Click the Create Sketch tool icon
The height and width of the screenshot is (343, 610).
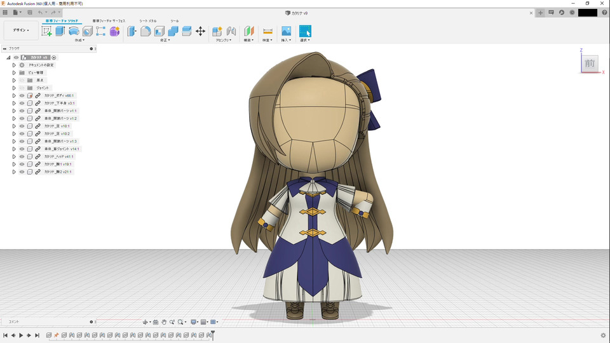(46, 31)
